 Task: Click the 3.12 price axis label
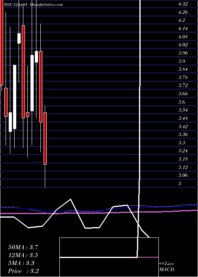pos(183,167)
